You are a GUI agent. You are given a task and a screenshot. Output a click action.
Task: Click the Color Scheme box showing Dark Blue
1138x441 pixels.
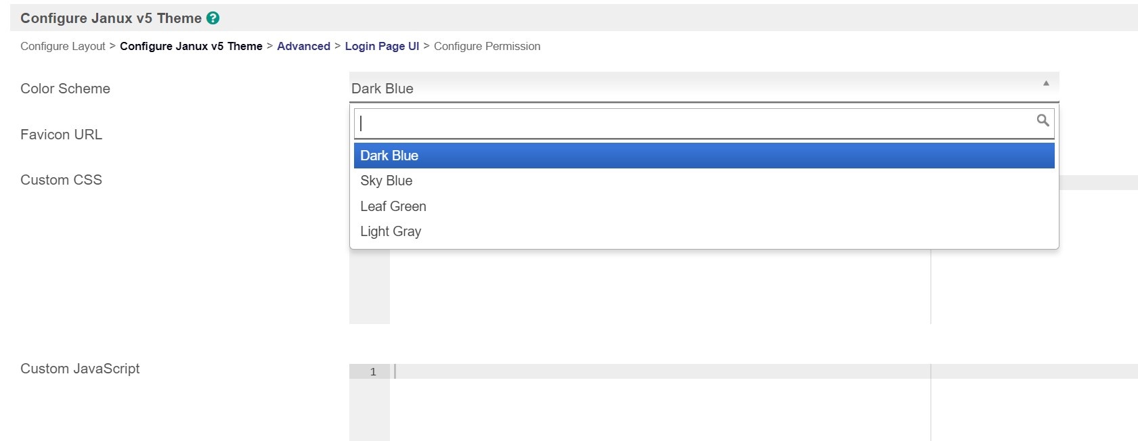click(x=691, y=89)
